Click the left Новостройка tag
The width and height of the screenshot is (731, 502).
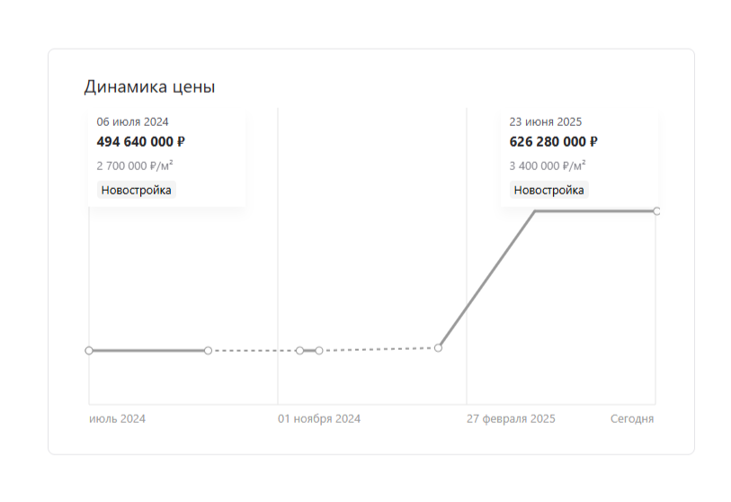[x=136, y=190]
